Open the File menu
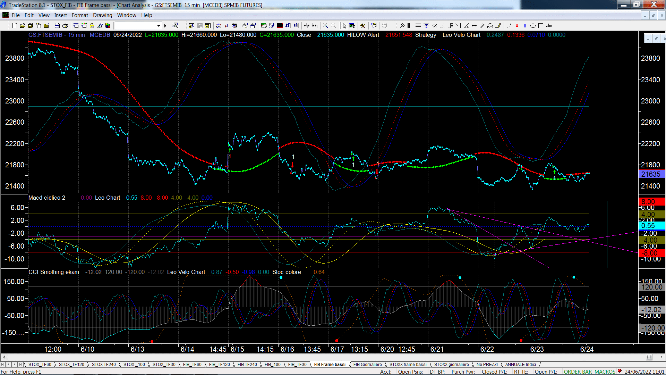666x375 pixels. [x=16, y=15]
